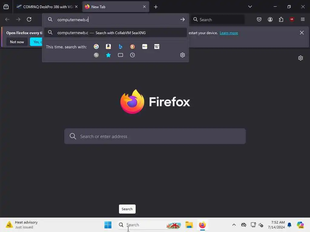Screen dimensions: 310x232
Task: Open search settings gear in address dropdown
Action: (x=183, y=55)
